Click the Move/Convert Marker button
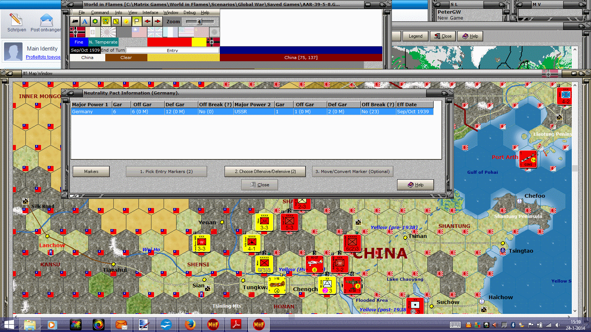Screen dimensions: 591x332 352,171
